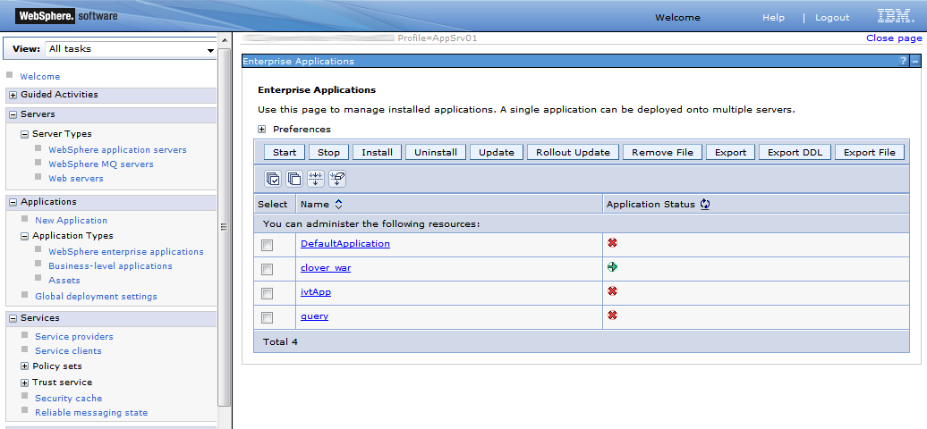Expand Policy sets node
The height and width of the screenshot is (429, 927).
coord(25,366)
